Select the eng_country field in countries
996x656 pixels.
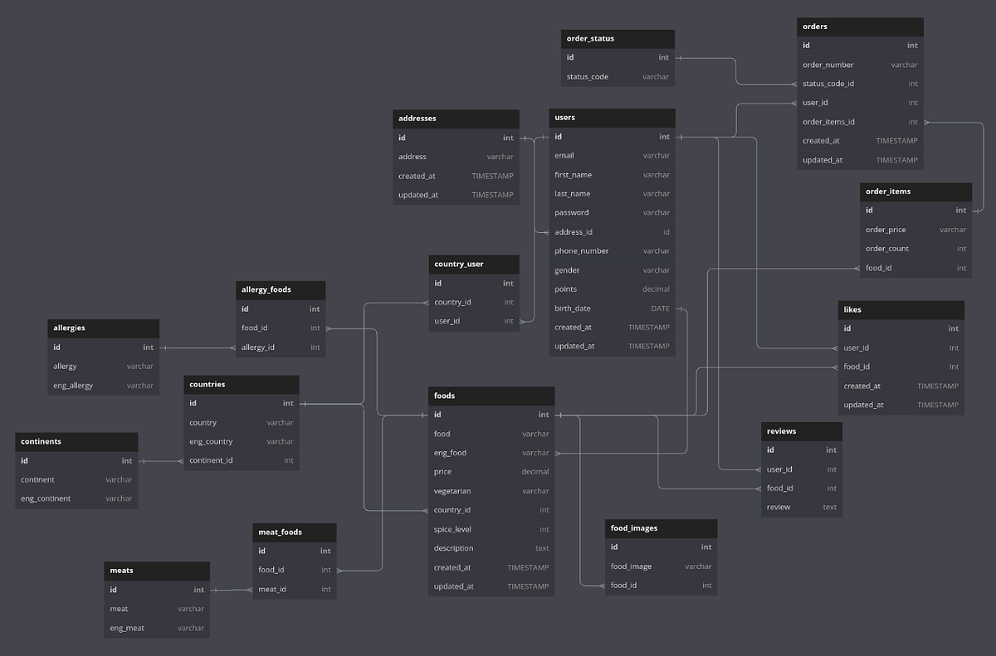click(241, 441)
